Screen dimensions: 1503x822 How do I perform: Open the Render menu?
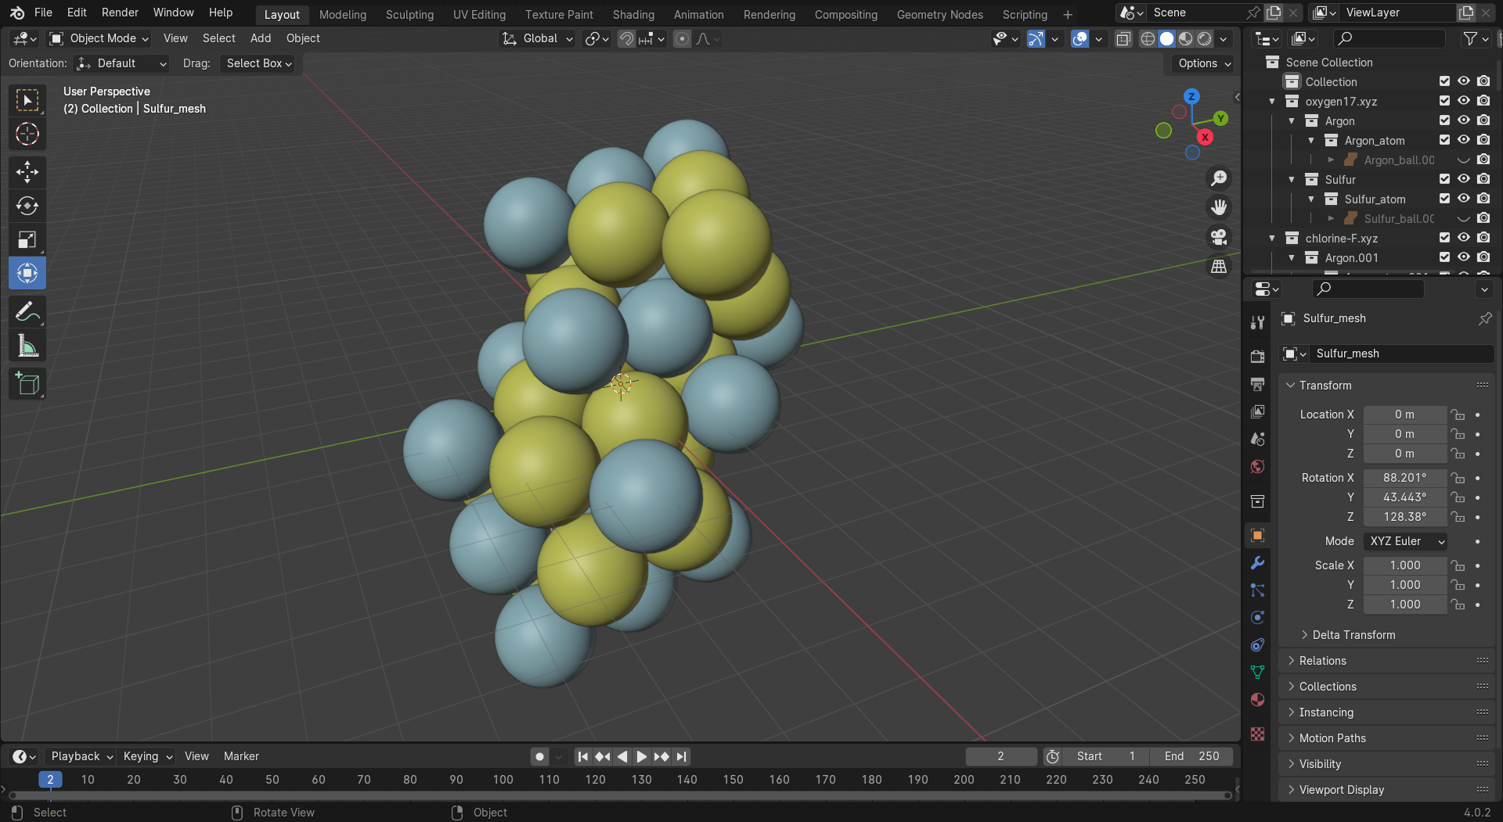[x=120, y=13]
